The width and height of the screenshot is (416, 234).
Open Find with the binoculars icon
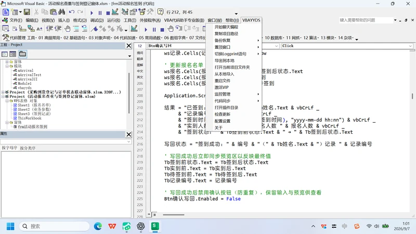click(x=62, y=12)
